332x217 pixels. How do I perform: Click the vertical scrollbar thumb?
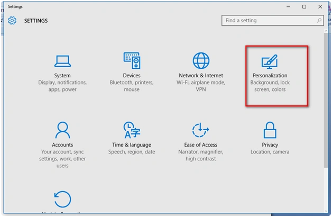pyautogui.click(x=326, y=101)
